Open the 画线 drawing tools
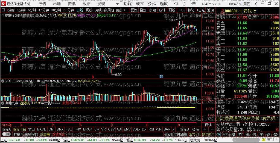Screen dimensions: 280x143 pos(172,10)
